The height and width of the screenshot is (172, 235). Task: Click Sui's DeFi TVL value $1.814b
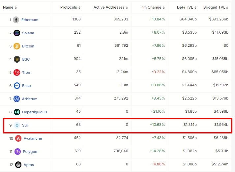point(190,125)
